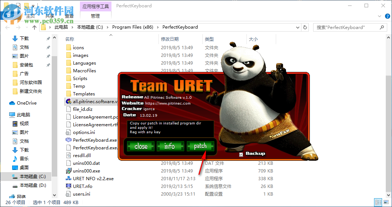Screen dimensions: 392x207
Task: Switch to details view layout
Action: pyautogui.click(x=378, y=202)
